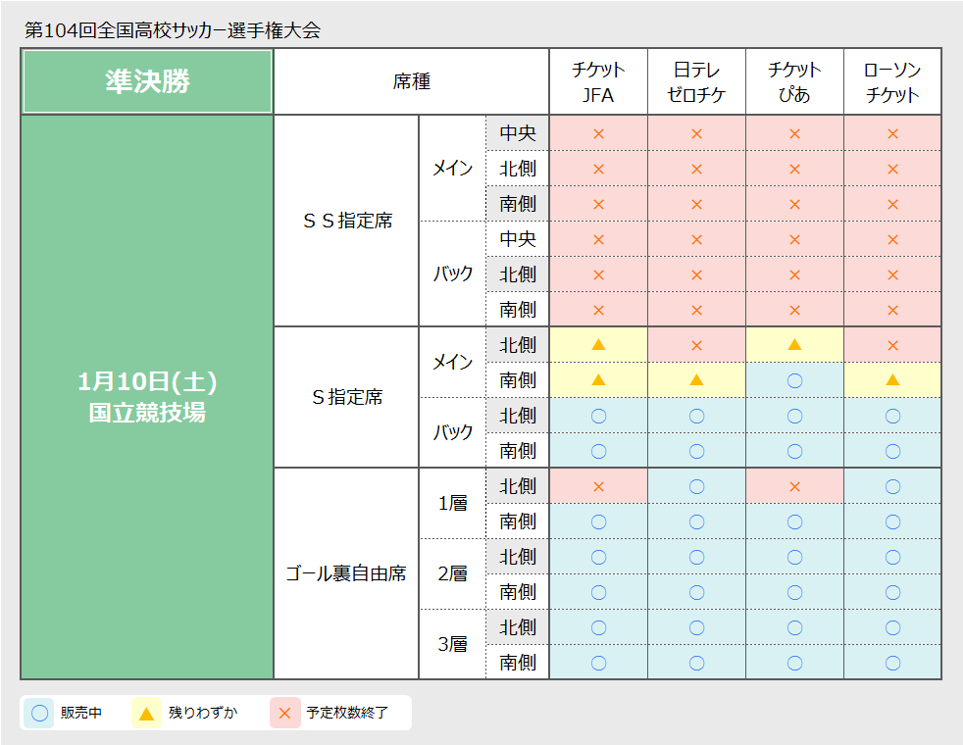Click the green 準決勝 header cell

[147, 81]
